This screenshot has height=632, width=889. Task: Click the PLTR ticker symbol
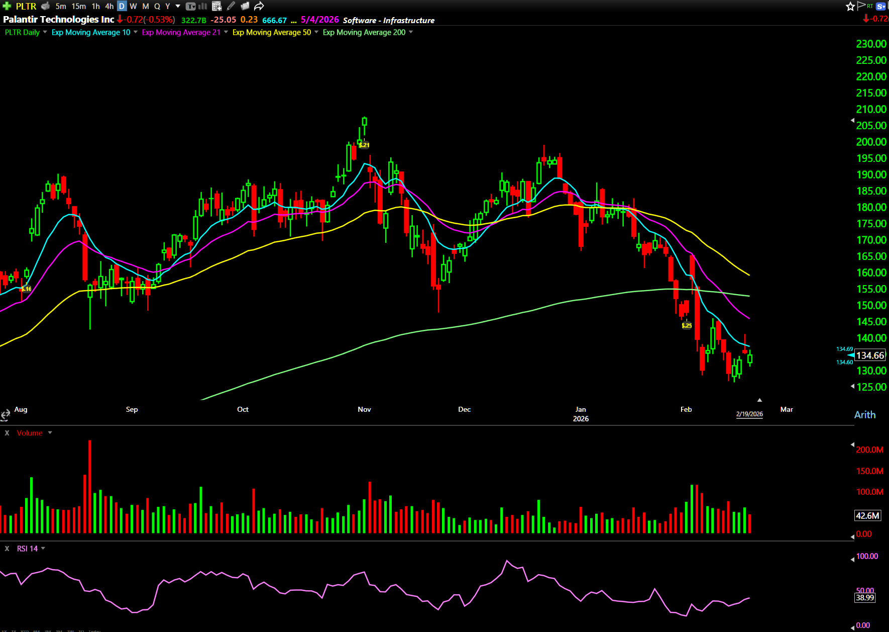coord(26,6)
